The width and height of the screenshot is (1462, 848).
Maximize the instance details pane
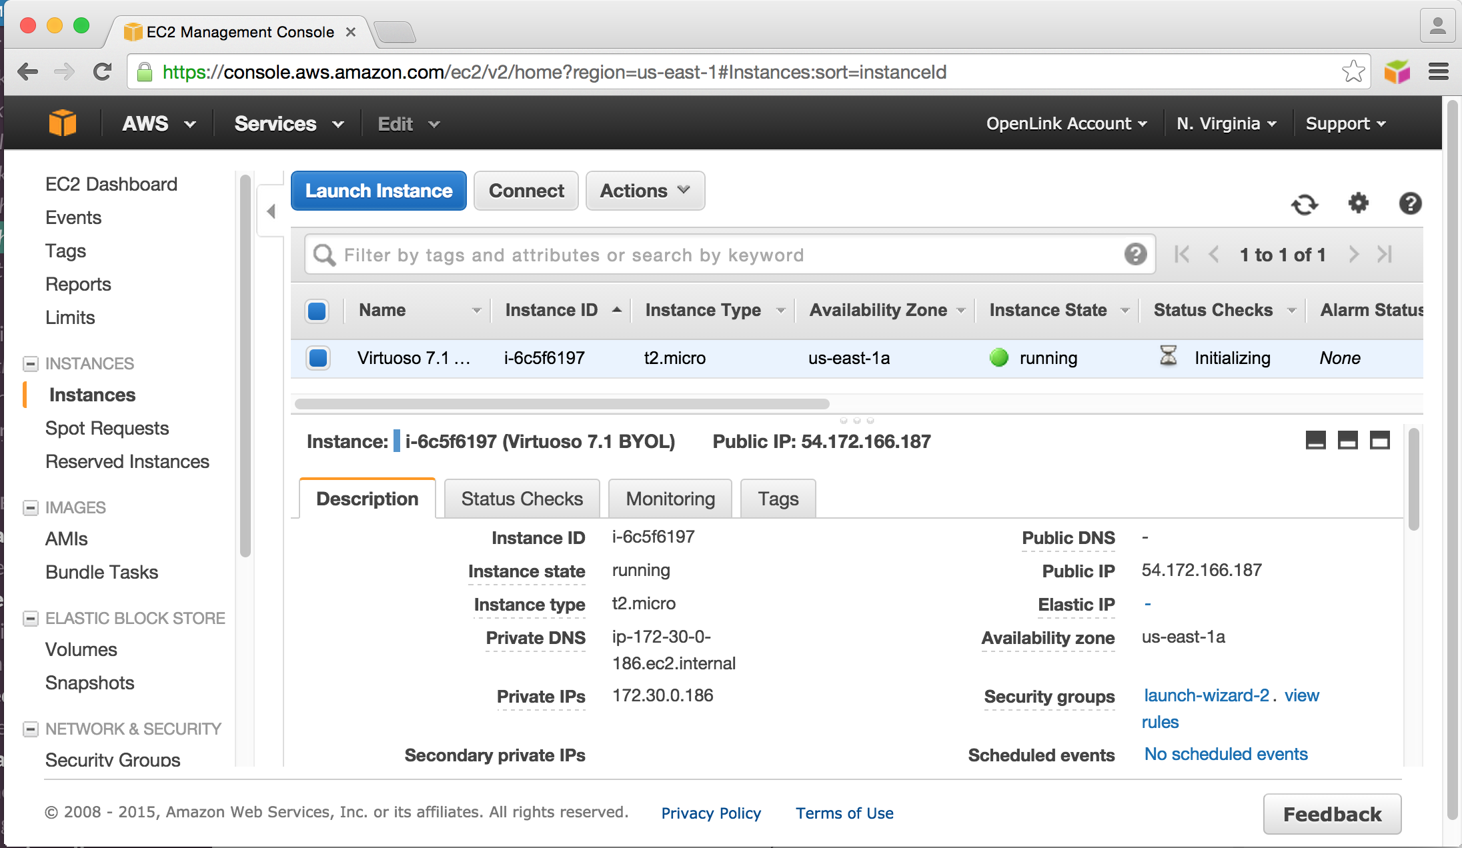point(1379,441)
